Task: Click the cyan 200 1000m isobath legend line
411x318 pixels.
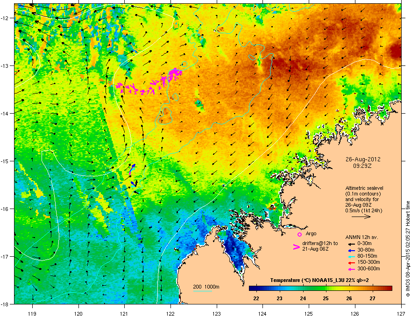Action: pyautogui.click(x=202, y=291)
